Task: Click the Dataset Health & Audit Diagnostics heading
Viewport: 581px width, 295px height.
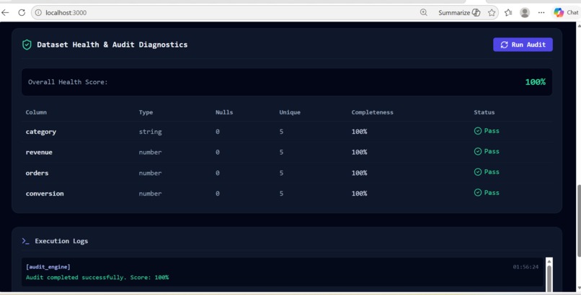Action: [112, 45]
